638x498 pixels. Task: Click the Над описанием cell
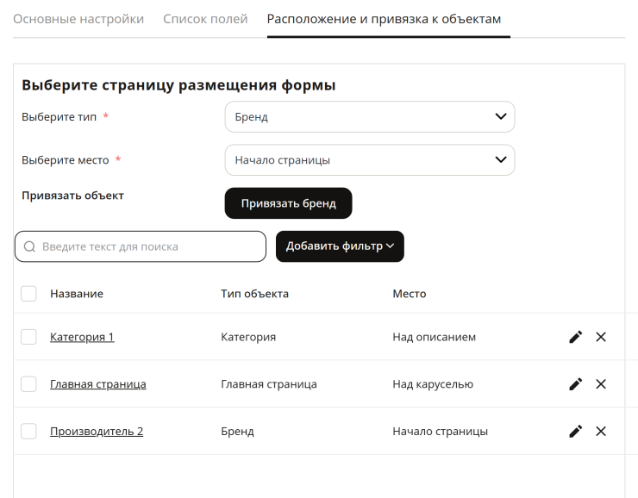[435, 337]
